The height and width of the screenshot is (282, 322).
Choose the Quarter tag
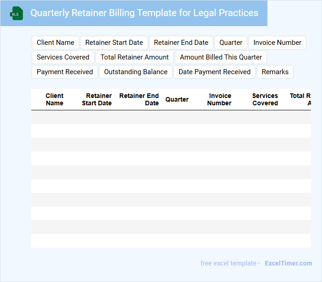(231, 43)
